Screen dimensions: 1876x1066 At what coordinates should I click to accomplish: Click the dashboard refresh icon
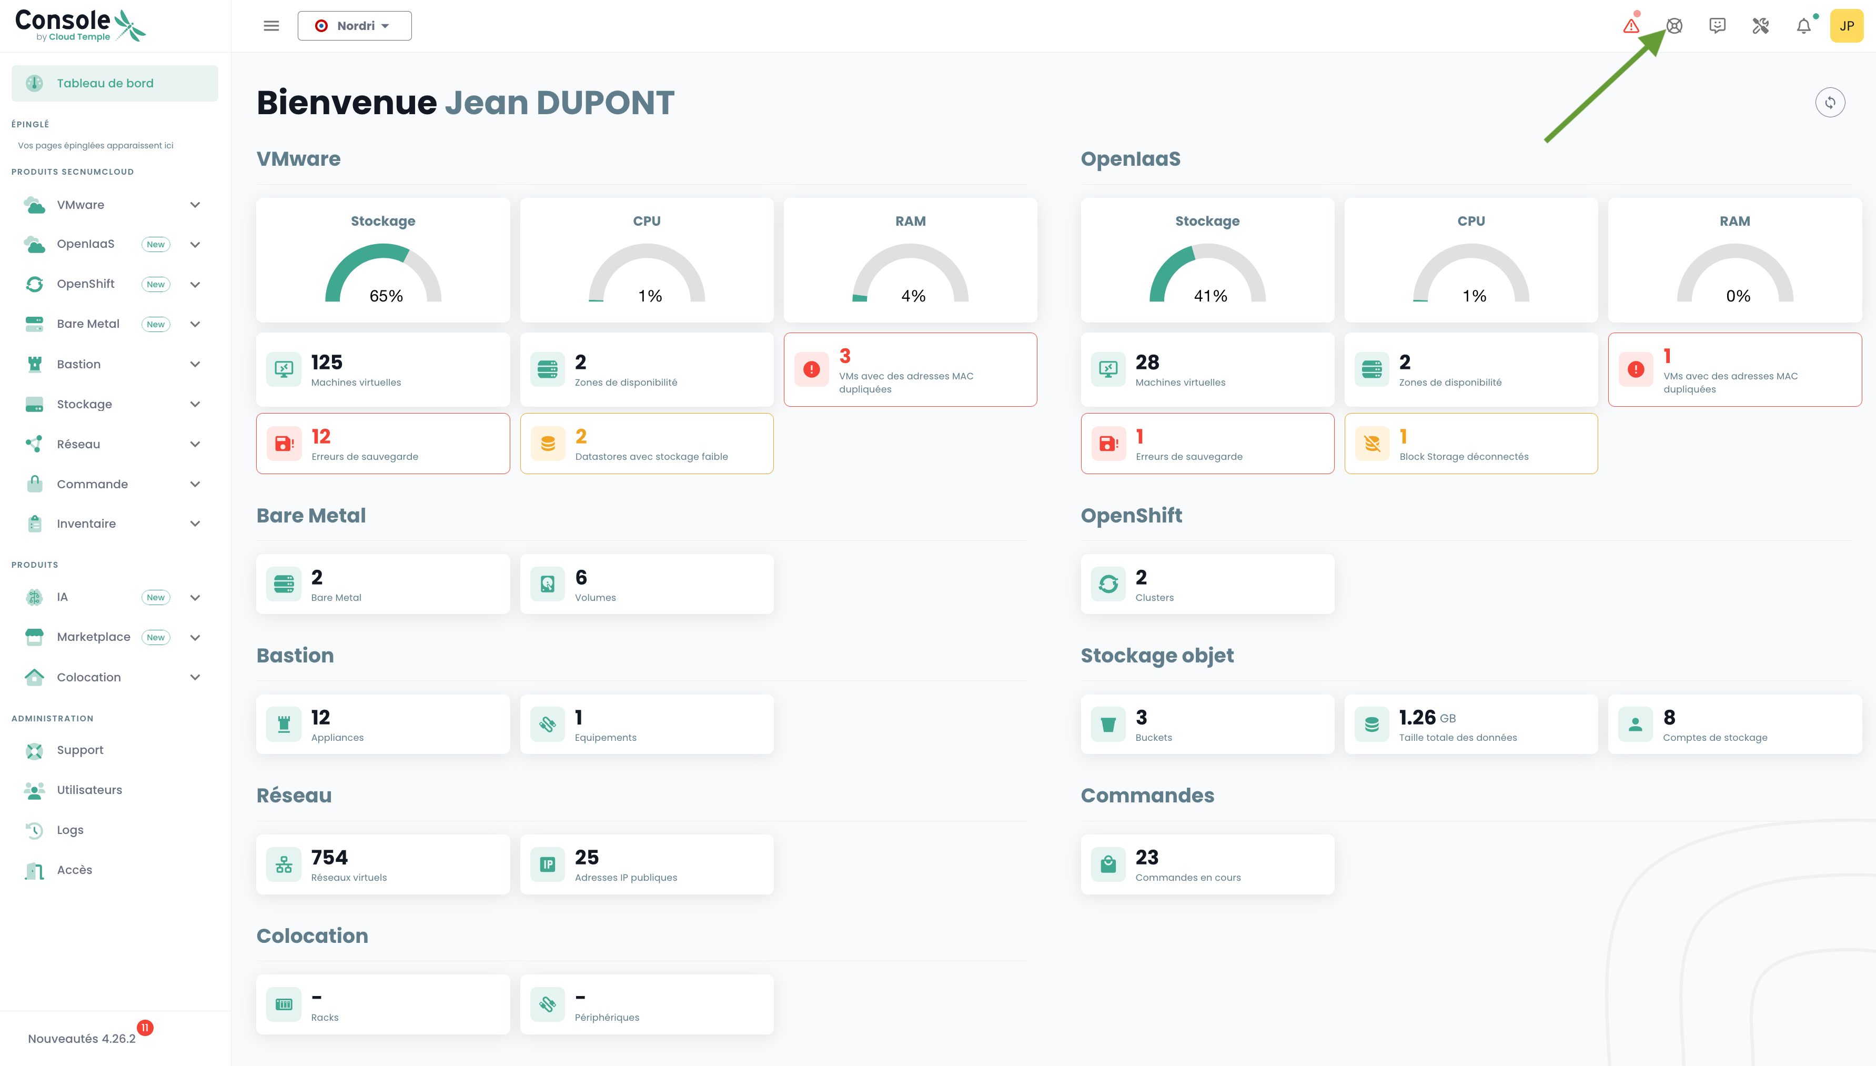coord(1830,103)
